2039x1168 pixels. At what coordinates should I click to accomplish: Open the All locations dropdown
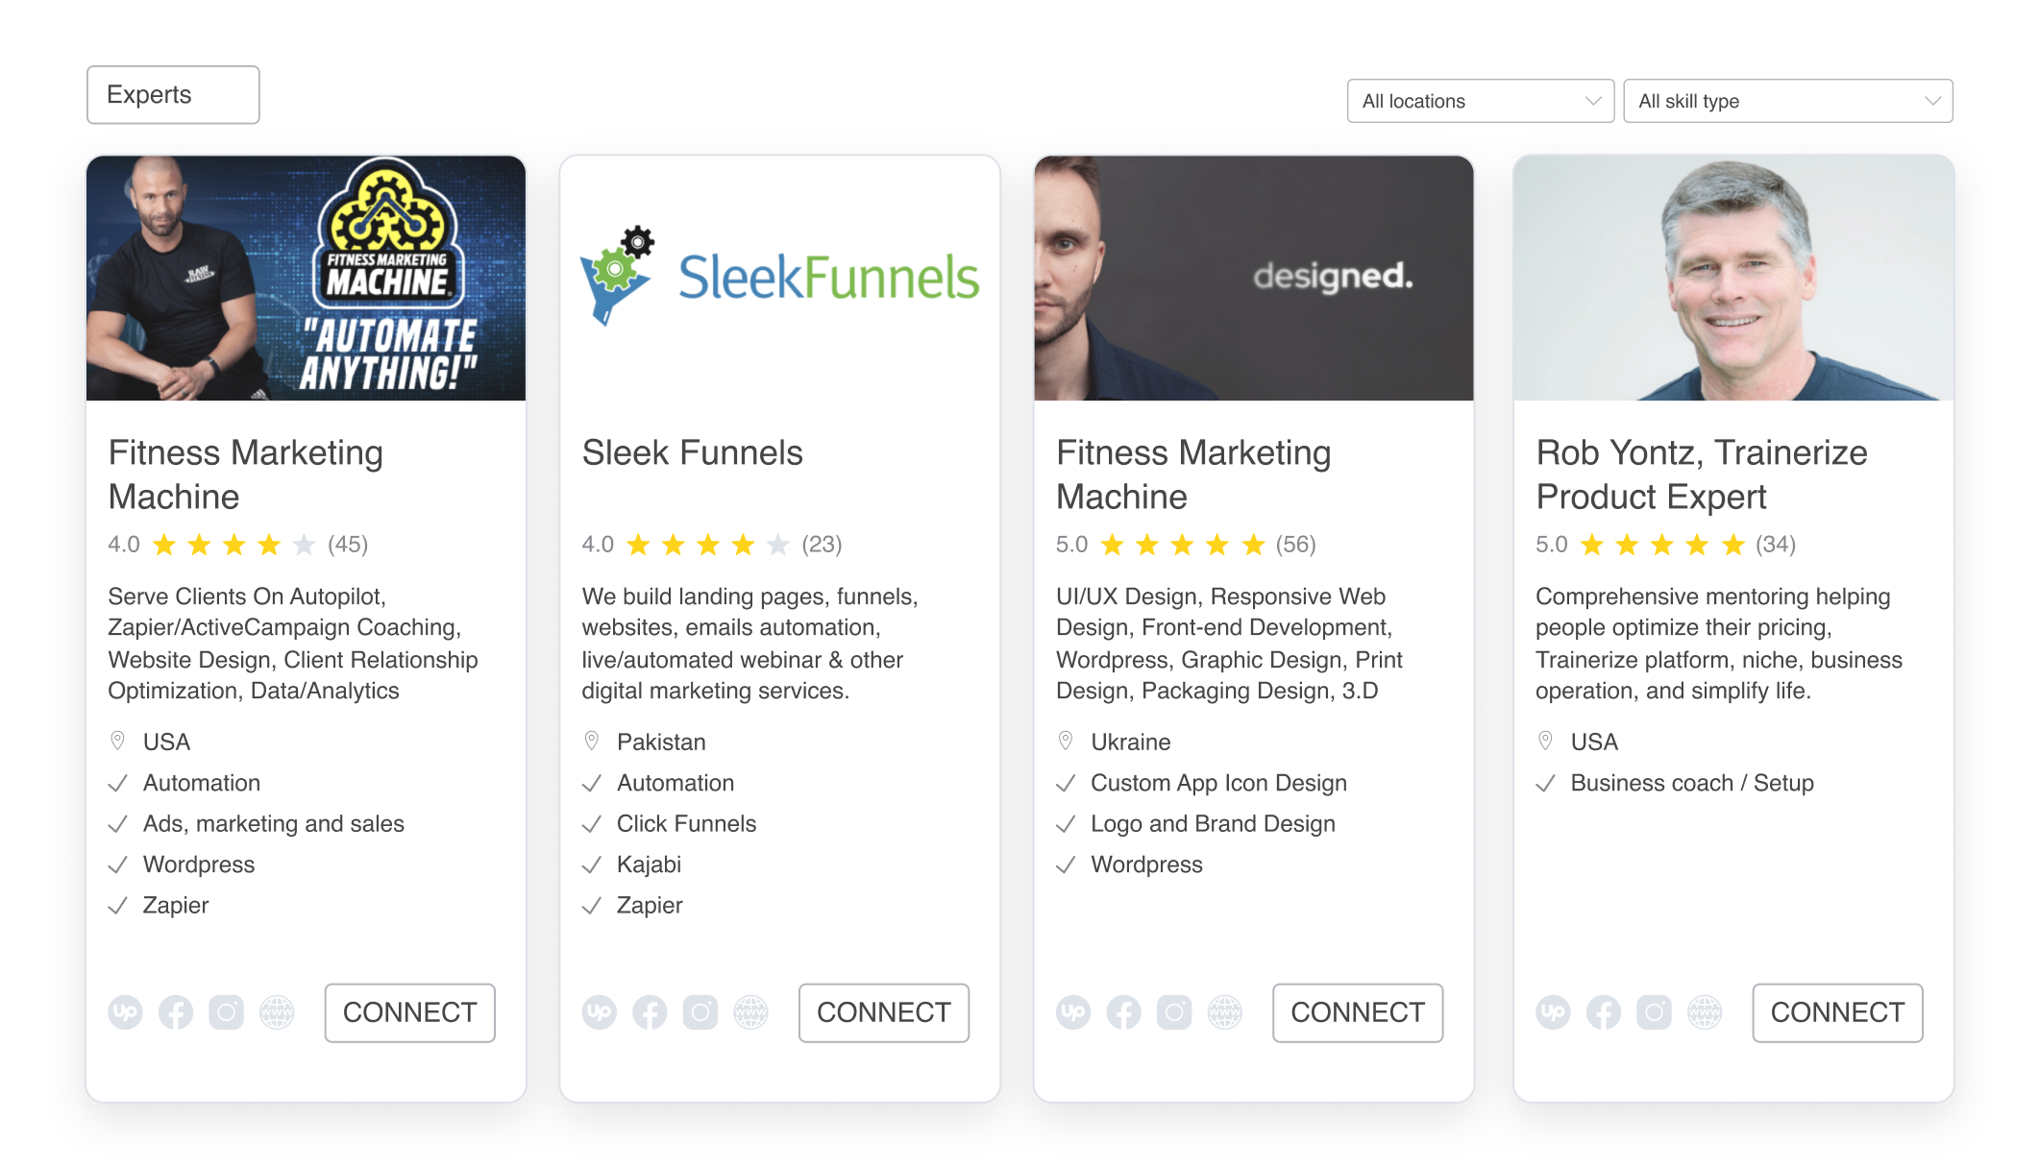(1480, 101)
